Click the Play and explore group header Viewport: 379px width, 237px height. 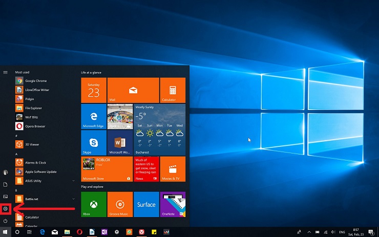(x=92, y=187)
